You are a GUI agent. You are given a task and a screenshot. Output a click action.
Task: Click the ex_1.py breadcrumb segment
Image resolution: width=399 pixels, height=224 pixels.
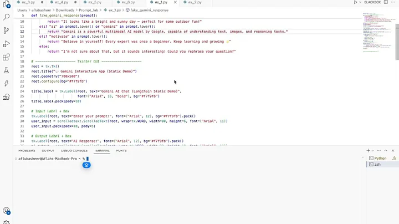point(115,10)
